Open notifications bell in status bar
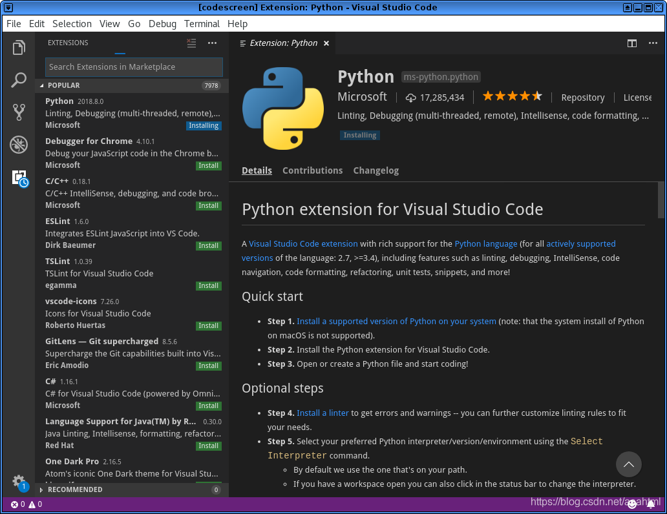 pos(651,504)
